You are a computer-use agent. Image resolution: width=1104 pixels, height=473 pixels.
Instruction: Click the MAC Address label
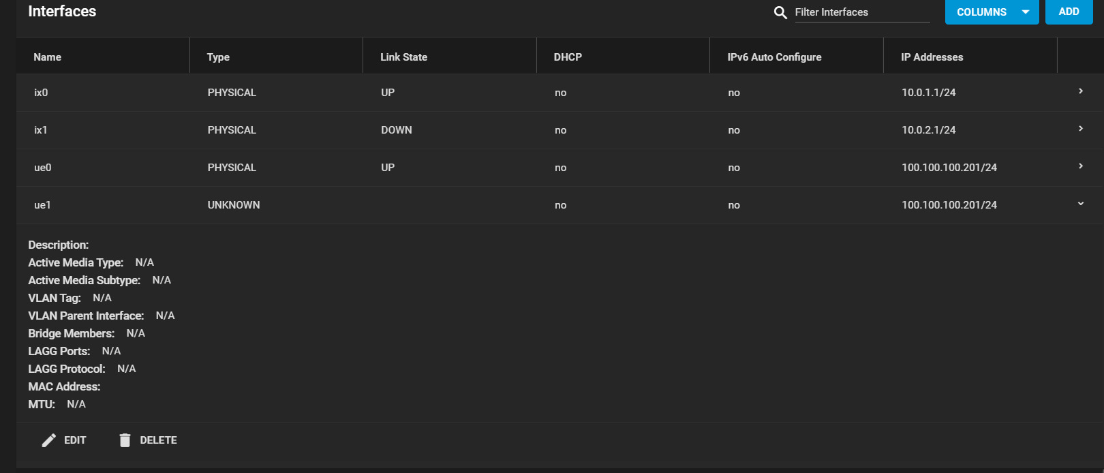(64, 386)
